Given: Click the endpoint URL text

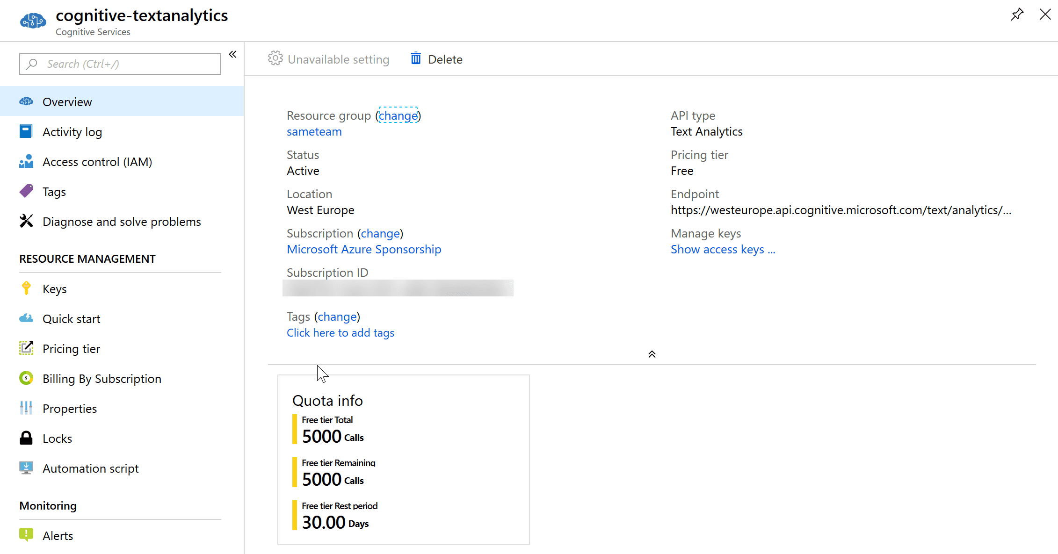Looking at the screenshot, I should tap(841, 210).
